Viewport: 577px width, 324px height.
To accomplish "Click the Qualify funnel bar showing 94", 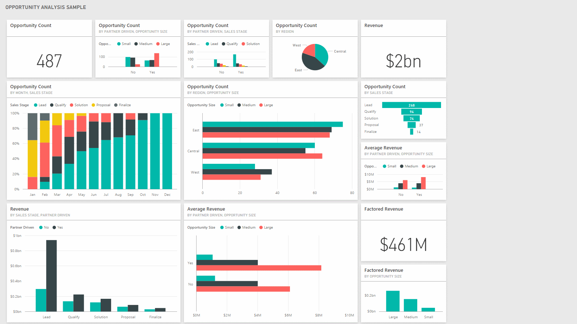I will coord(411,112).
